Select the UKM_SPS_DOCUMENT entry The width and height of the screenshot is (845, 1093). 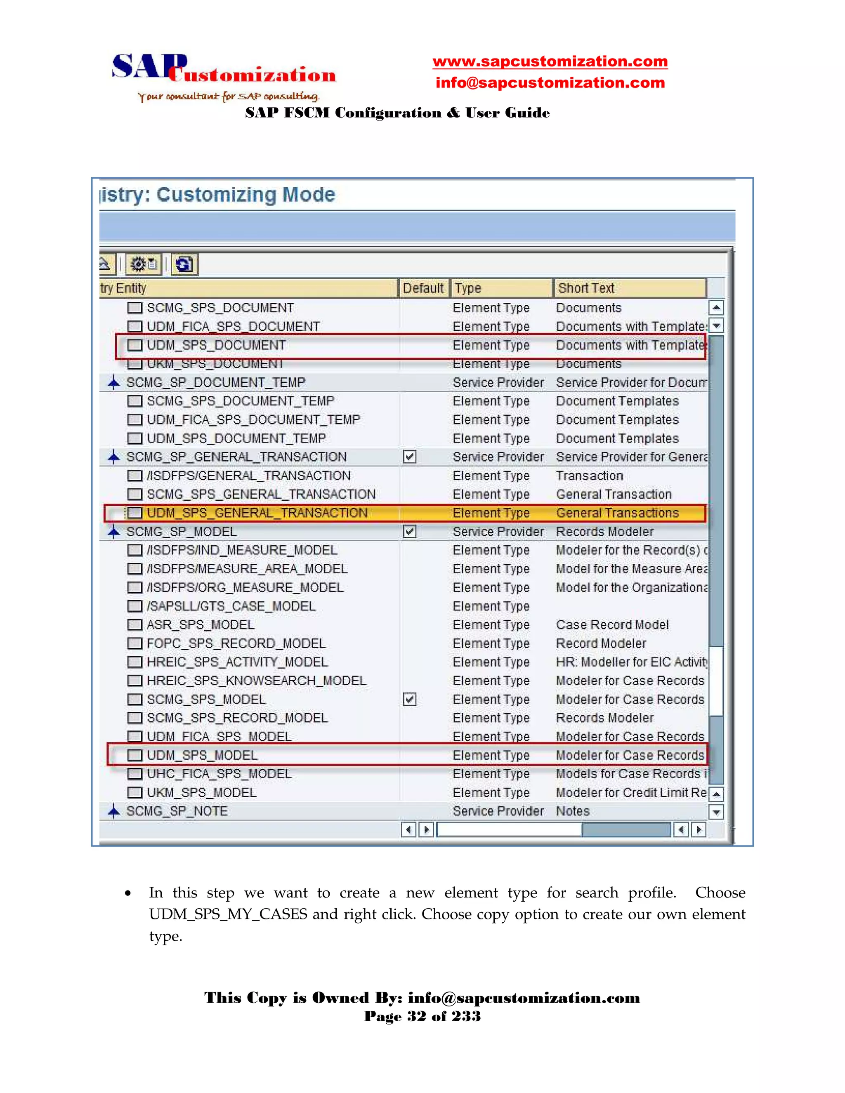point(215,364)
